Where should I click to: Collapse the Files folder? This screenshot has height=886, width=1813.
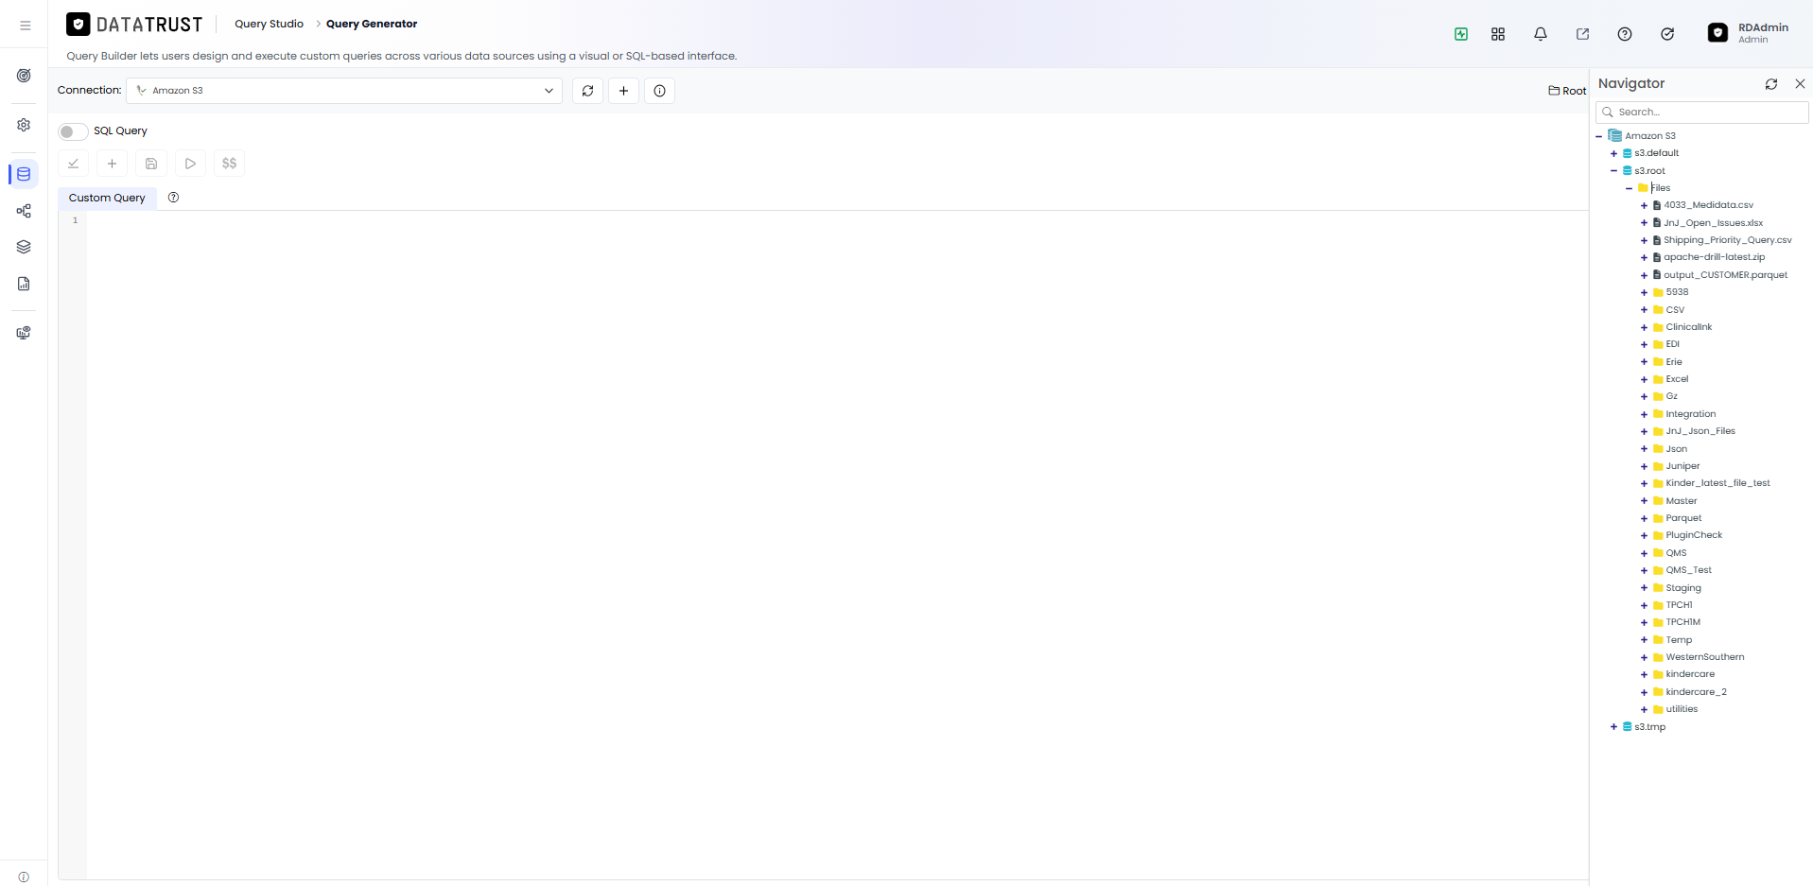[1629, 188]
